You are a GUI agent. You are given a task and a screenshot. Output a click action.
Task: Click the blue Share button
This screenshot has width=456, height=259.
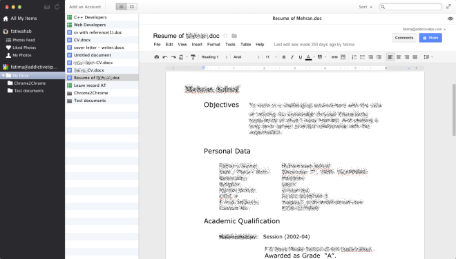tap(430, 38)
